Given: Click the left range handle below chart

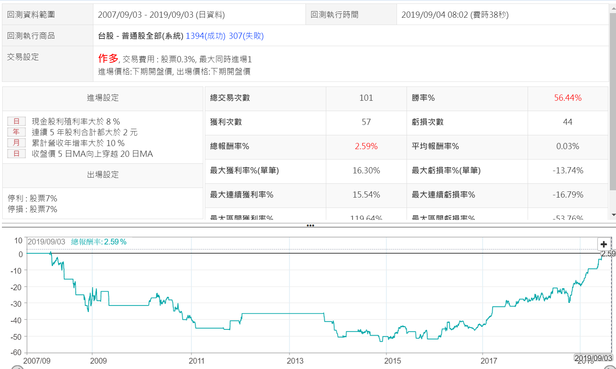Looking at the screenshot, I should [17, 367].
